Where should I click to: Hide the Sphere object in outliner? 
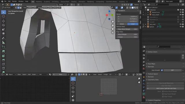click(x=180, y=27)
